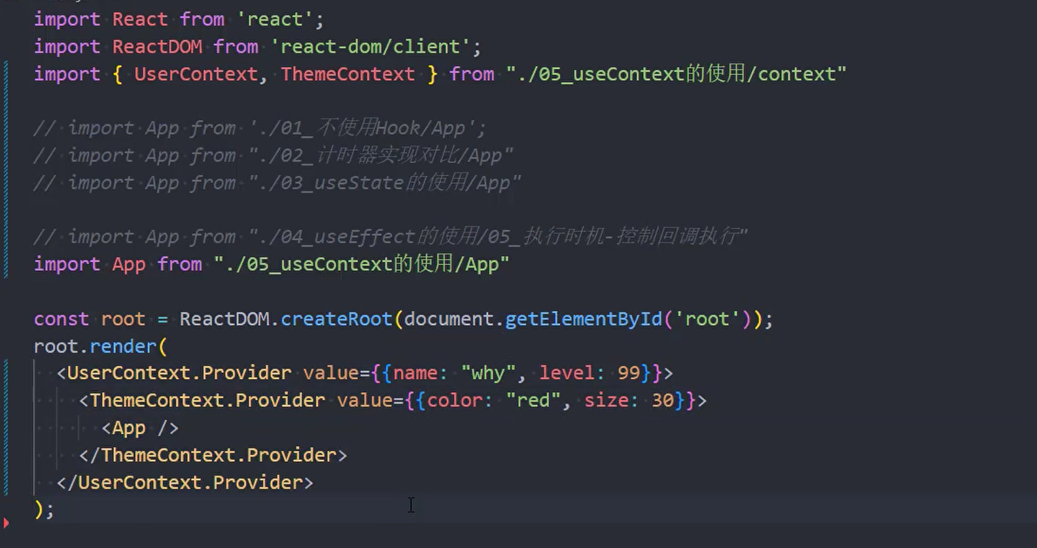1037x548 pixels.
Task: Click the opening <ThemeContext.Provider tag
Action: [x=201, y=400]
